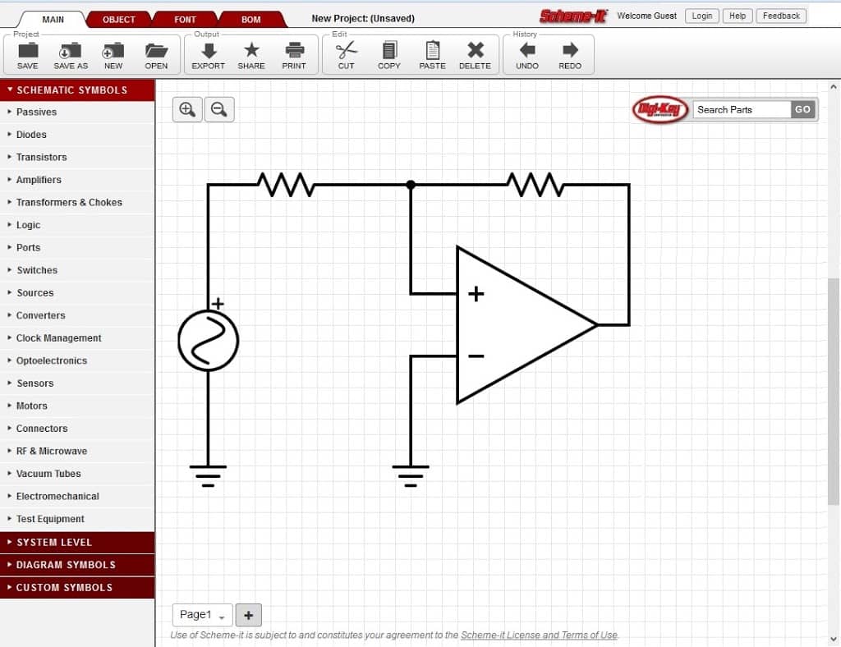
Task: Switch to the BOM tab
Action: pos(250,17)
